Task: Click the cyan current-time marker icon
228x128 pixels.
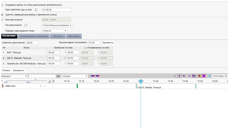Action: coord(209,76)
